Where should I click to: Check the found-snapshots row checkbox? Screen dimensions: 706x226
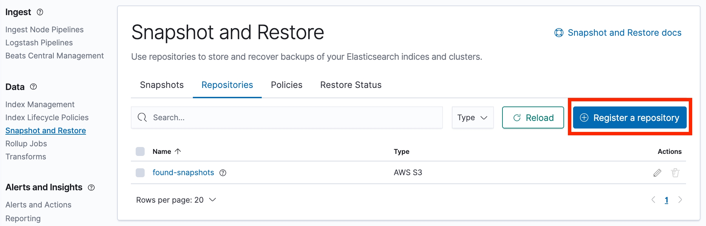click(x=140, y=173)
